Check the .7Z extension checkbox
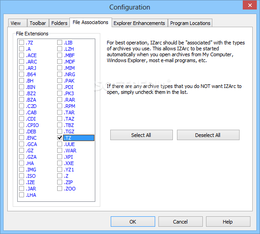Image resolution: width=260 pixels, height=234 pixels. (22, 43)
